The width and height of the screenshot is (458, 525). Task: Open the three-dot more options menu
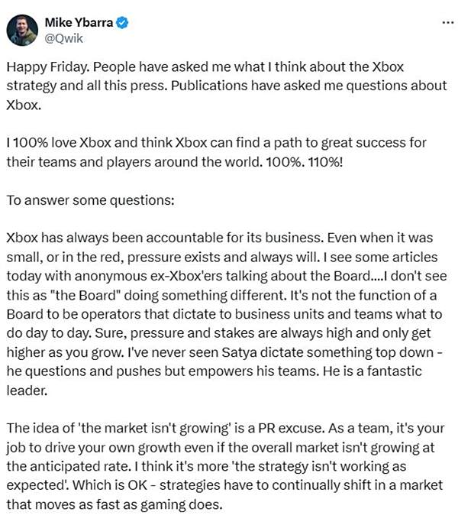tap(447, 23)
